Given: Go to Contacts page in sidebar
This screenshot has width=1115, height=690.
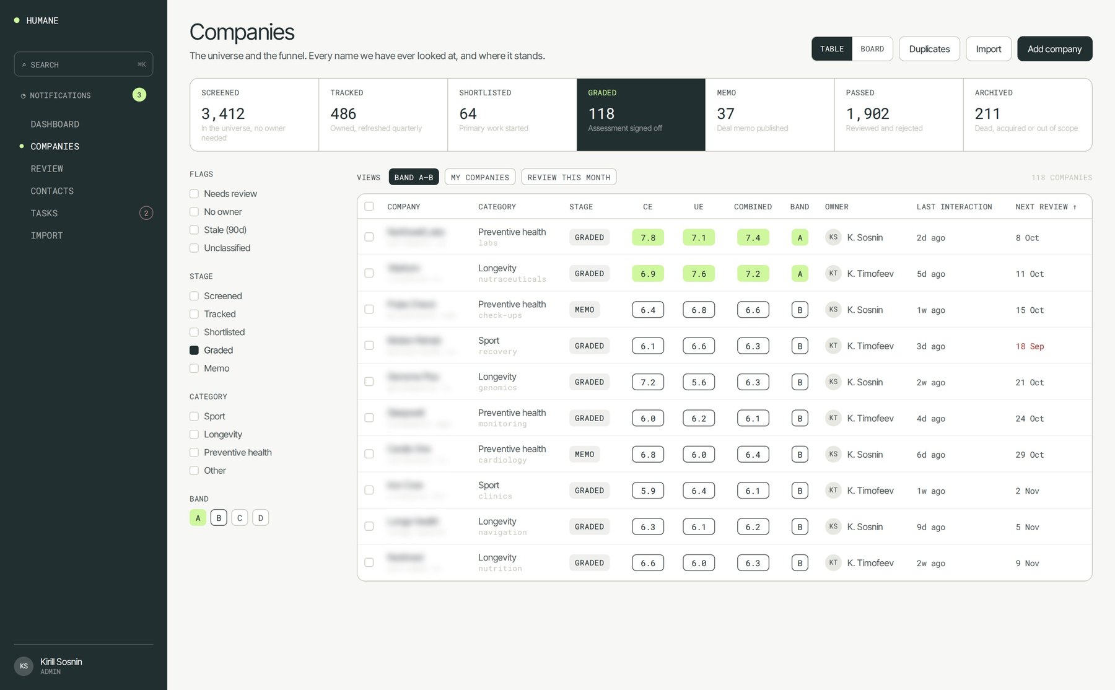Looking at the screenshot, I should pos(52,191).
